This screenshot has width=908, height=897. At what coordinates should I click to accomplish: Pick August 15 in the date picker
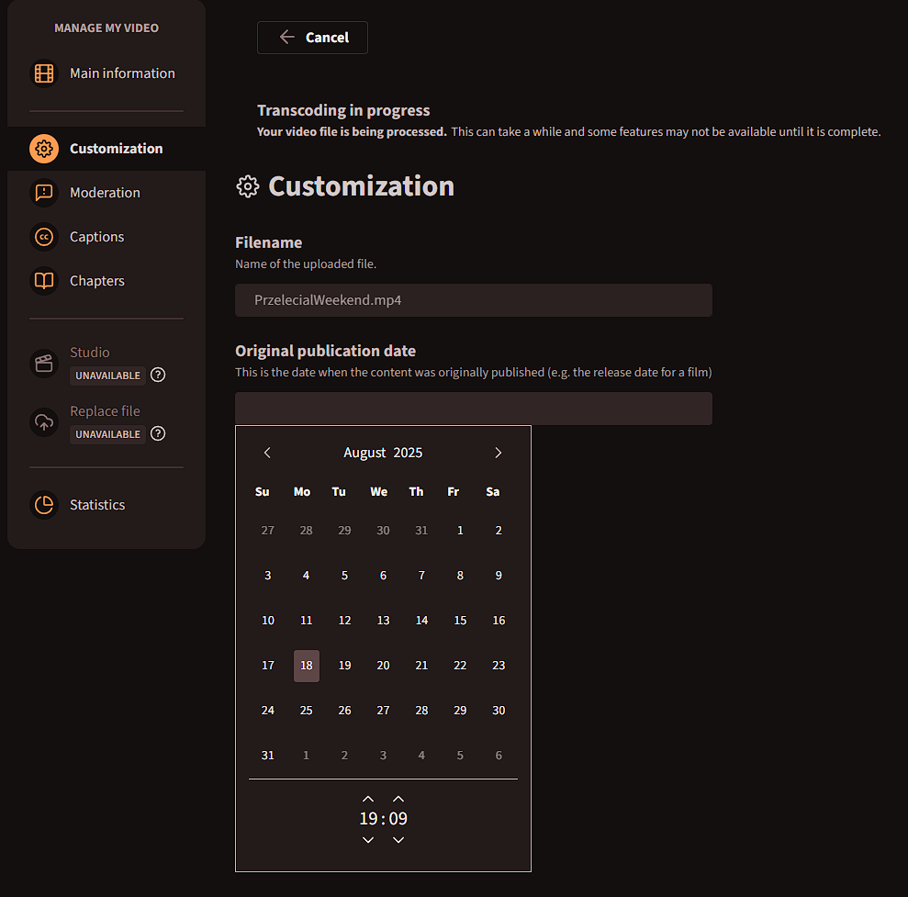click(460, 621)
